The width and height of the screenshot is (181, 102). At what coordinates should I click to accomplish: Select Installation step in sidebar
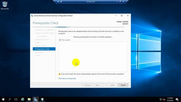tap(39, 52)
